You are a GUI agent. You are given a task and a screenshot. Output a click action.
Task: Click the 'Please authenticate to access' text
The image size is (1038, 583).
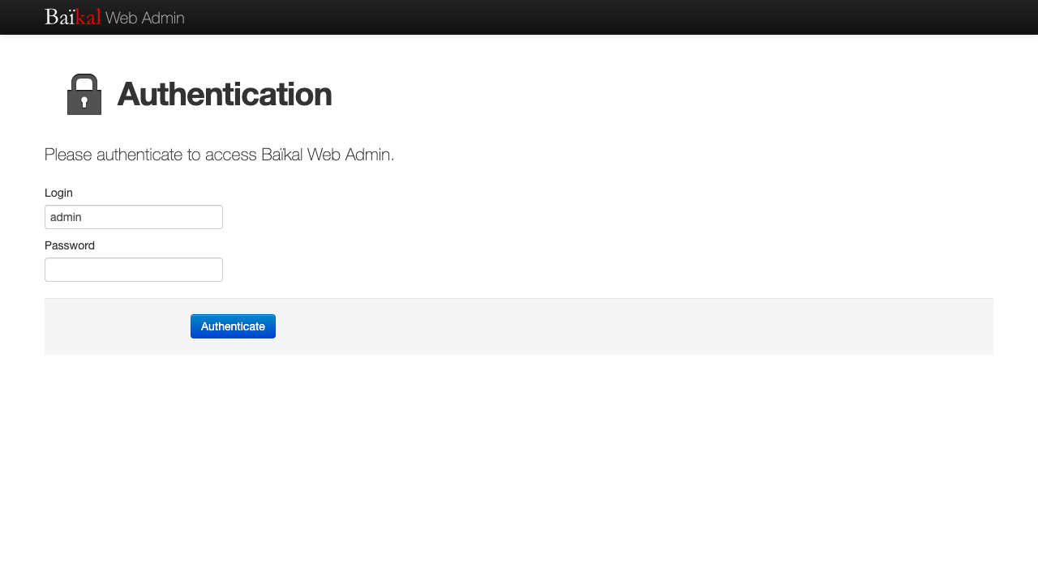tap(152, 155)
